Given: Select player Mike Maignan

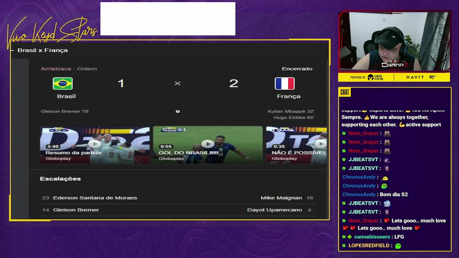Looking at the screenshot, I should [281, 198].
